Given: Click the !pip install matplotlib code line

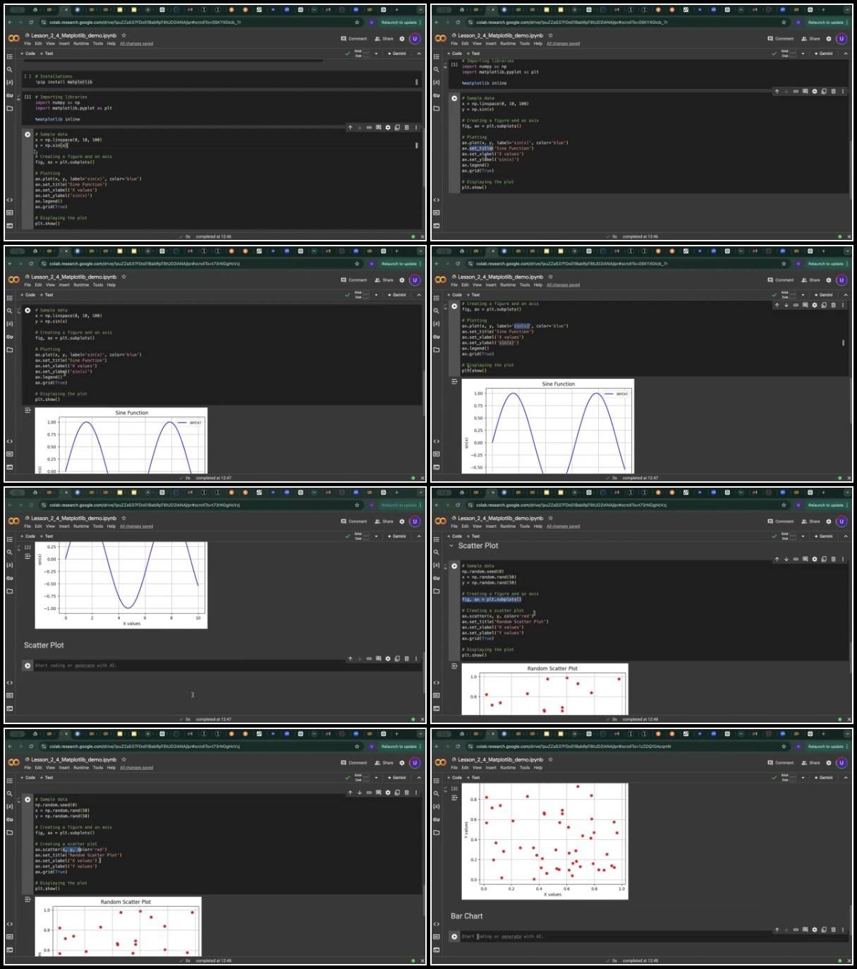Looking at the screenshot, I should [x=63, y=82].
